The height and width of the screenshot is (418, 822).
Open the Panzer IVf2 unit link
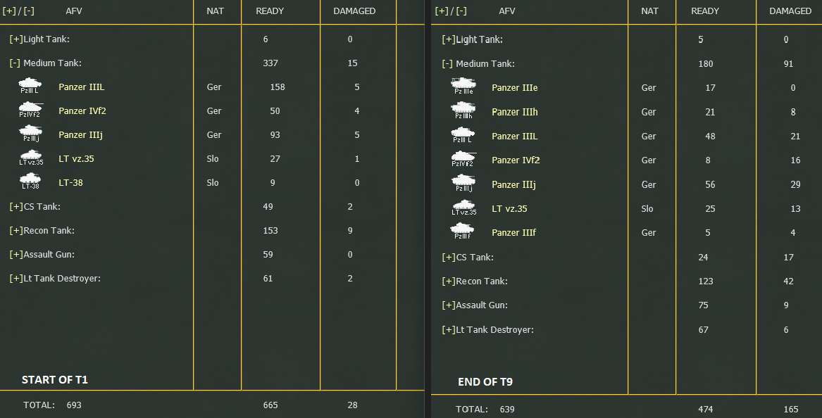82,110
